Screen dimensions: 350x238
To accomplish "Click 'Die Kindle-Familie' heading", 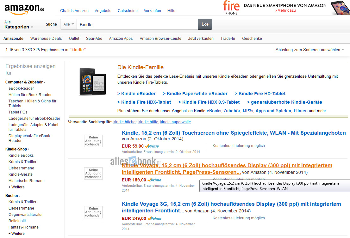I will point(141,67).
